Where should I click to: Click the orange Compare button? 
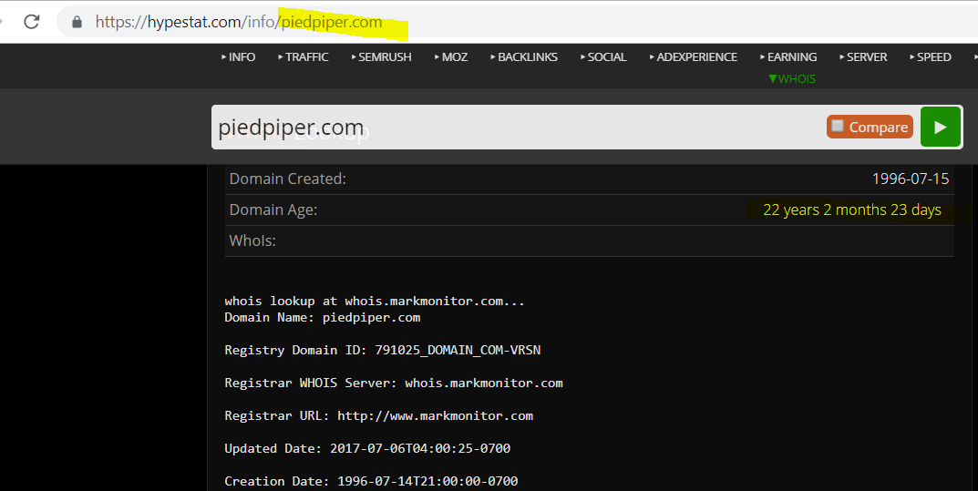coord(870,127)
